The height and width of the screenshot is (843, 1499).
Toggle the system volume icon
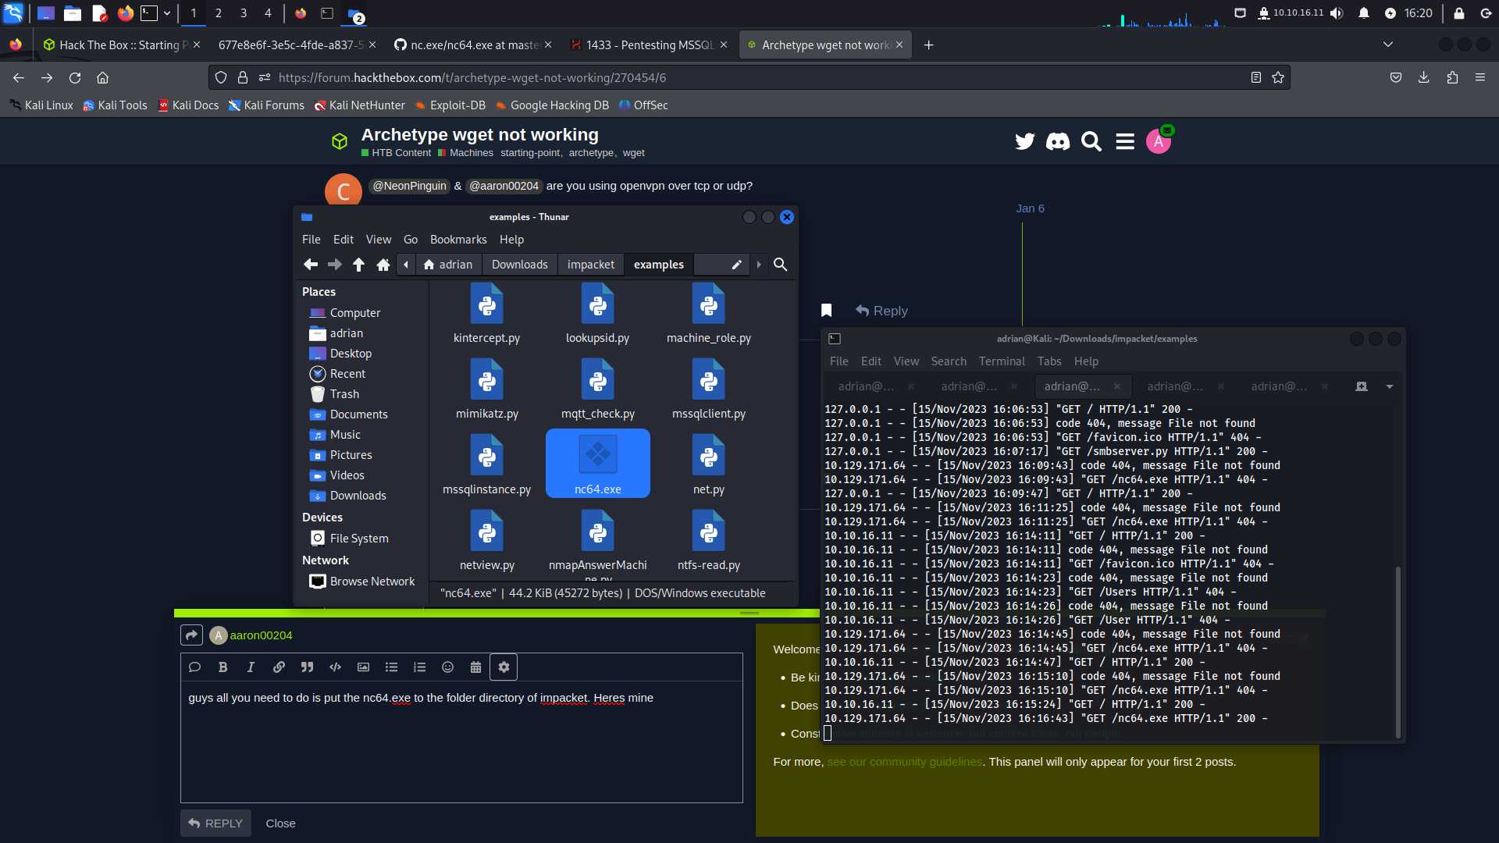coord(1337,13)
